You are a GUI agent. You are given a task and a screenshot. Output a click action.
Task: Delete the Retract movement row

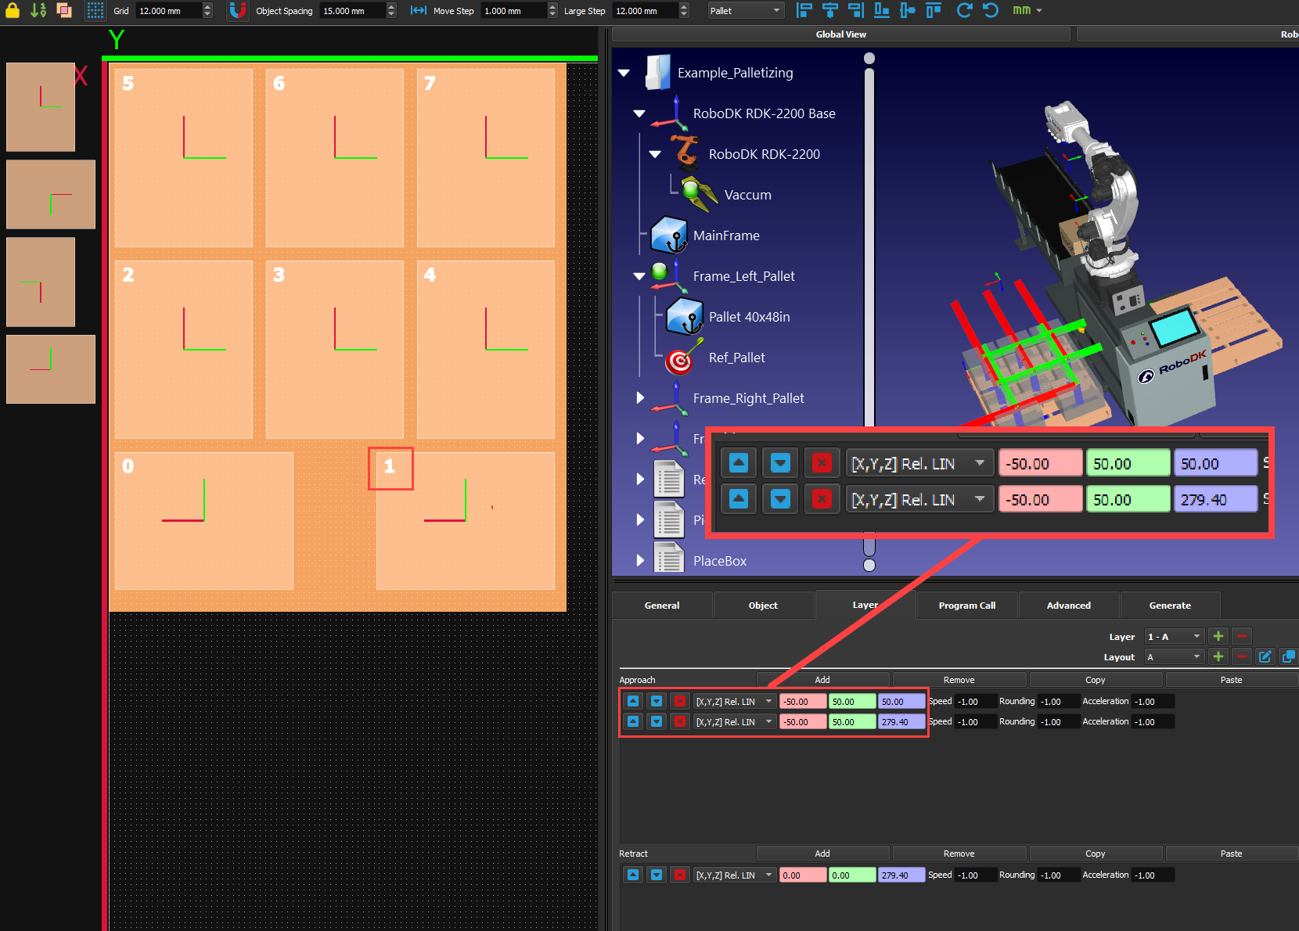click(680, 875)
